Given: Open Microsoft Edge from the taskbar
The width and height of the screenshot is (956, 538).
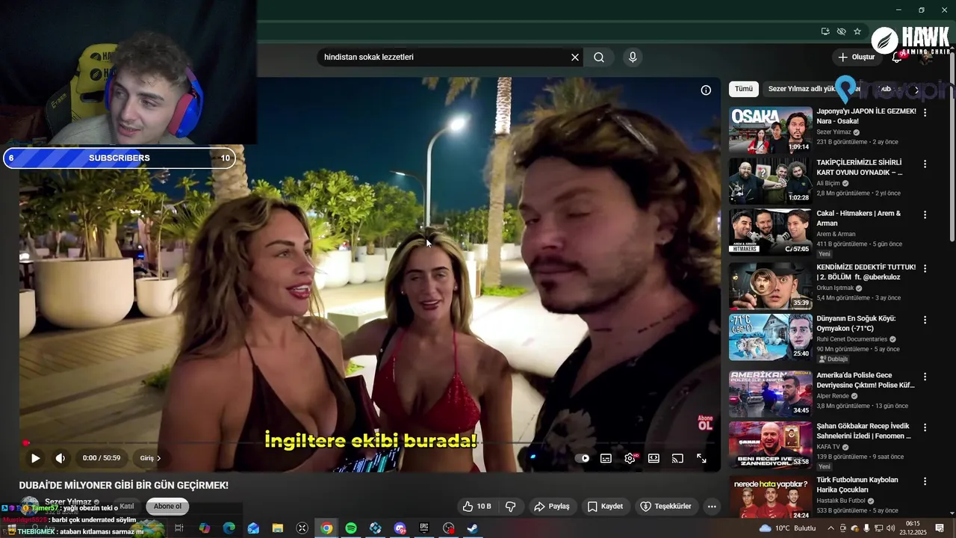Looking at the screenshot, I should coord(229,528).
